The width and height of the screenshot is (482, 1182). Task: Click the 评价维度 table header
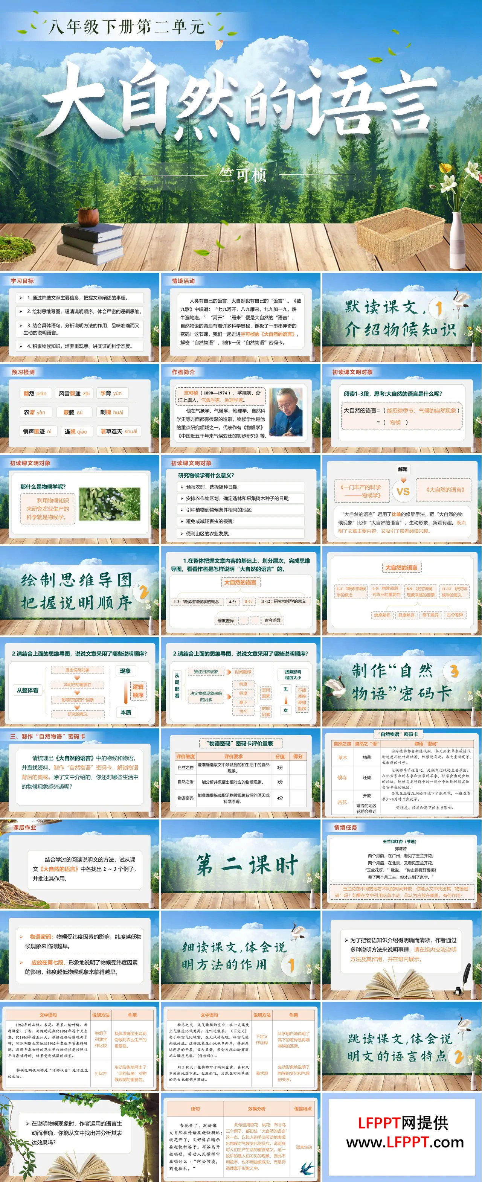click(185, 756)
